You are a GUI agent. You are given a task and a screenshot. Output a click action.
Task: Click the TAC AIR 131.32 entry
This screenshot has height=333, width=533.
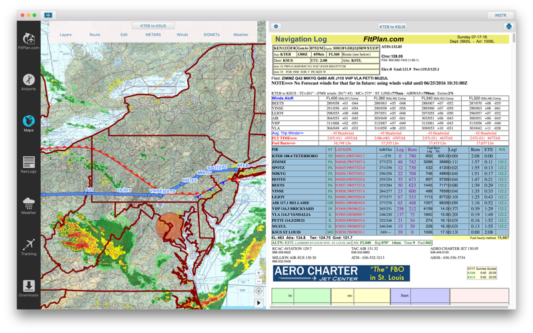click(364, 248)
